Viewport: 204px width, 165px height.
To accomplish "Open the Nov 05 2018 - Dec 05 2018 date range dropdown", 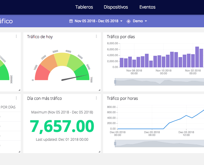I will [x=98, y=21].
